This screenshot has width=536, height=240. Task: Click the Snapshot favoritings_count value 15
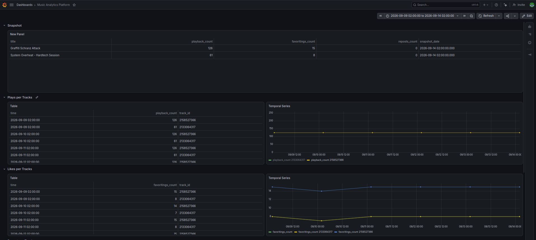(313, 48)
